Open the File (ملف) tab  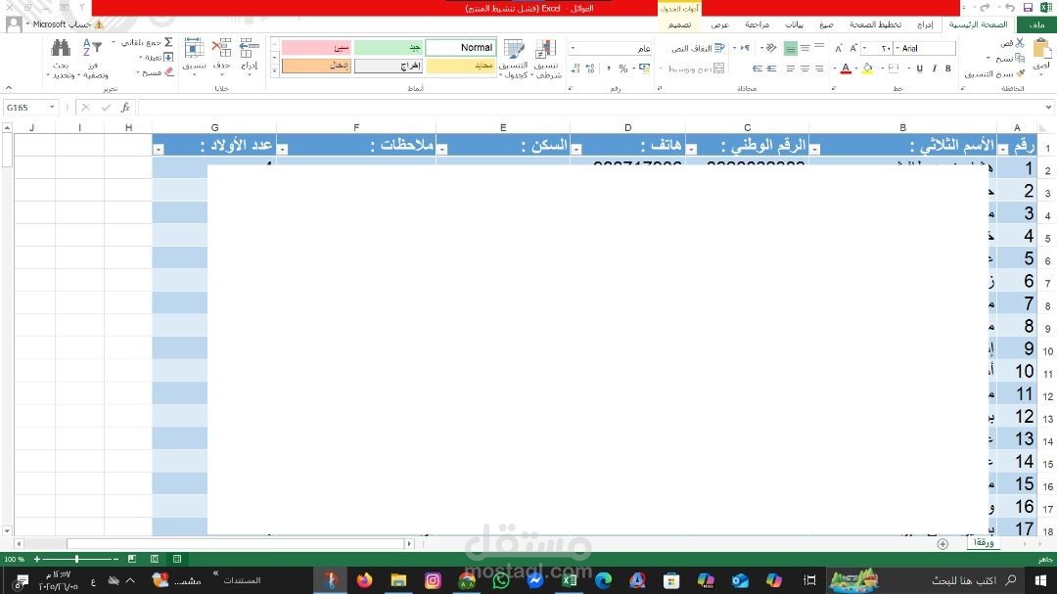pyautogui.click(x=1038, y=24)
